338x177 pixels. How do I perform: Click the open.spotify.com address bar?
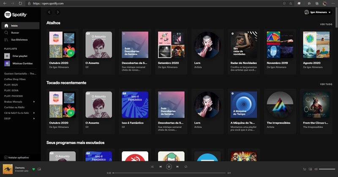point(160,3)
